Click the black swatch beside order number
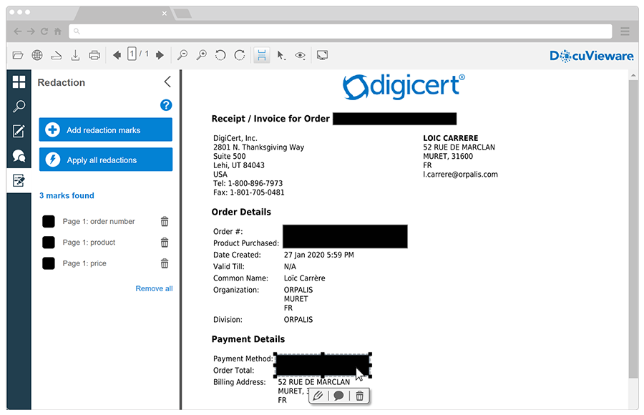The height and width of the screenshot is (415, 644). 49,222
